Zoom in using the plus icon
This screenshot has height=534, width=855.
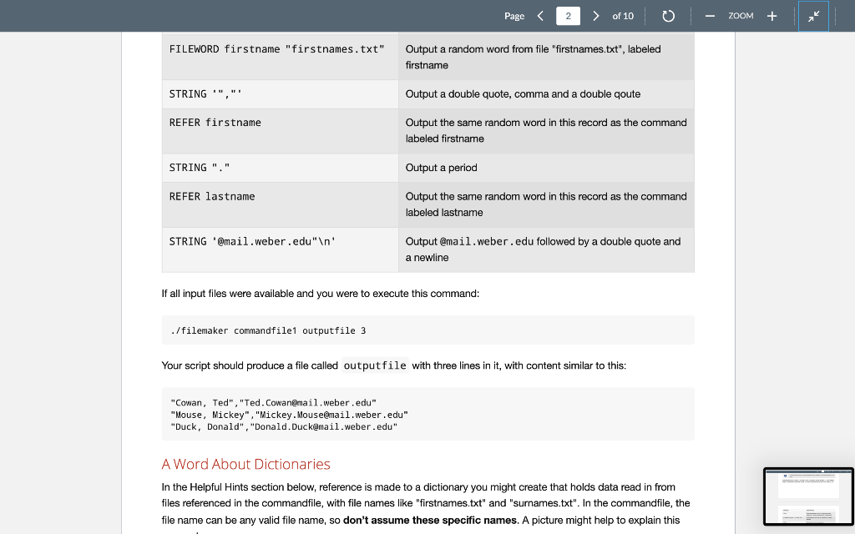[771, 15]
